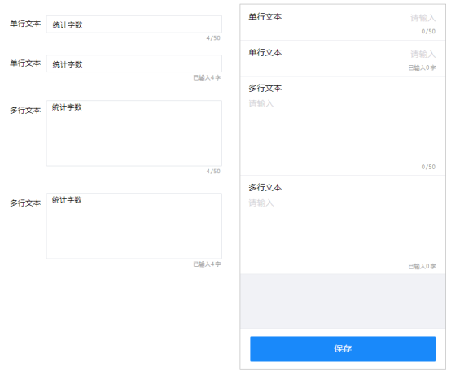The image size is (451, 375).
Task: Tap 请输入 in the mobile 多行文本 area with 已输入0字
Action: [x=261, y=203]
